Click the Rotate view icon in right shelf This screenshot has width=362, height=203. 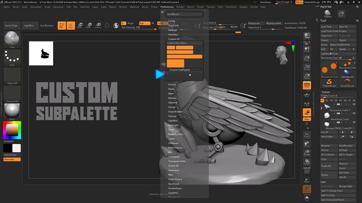[307, 162]
